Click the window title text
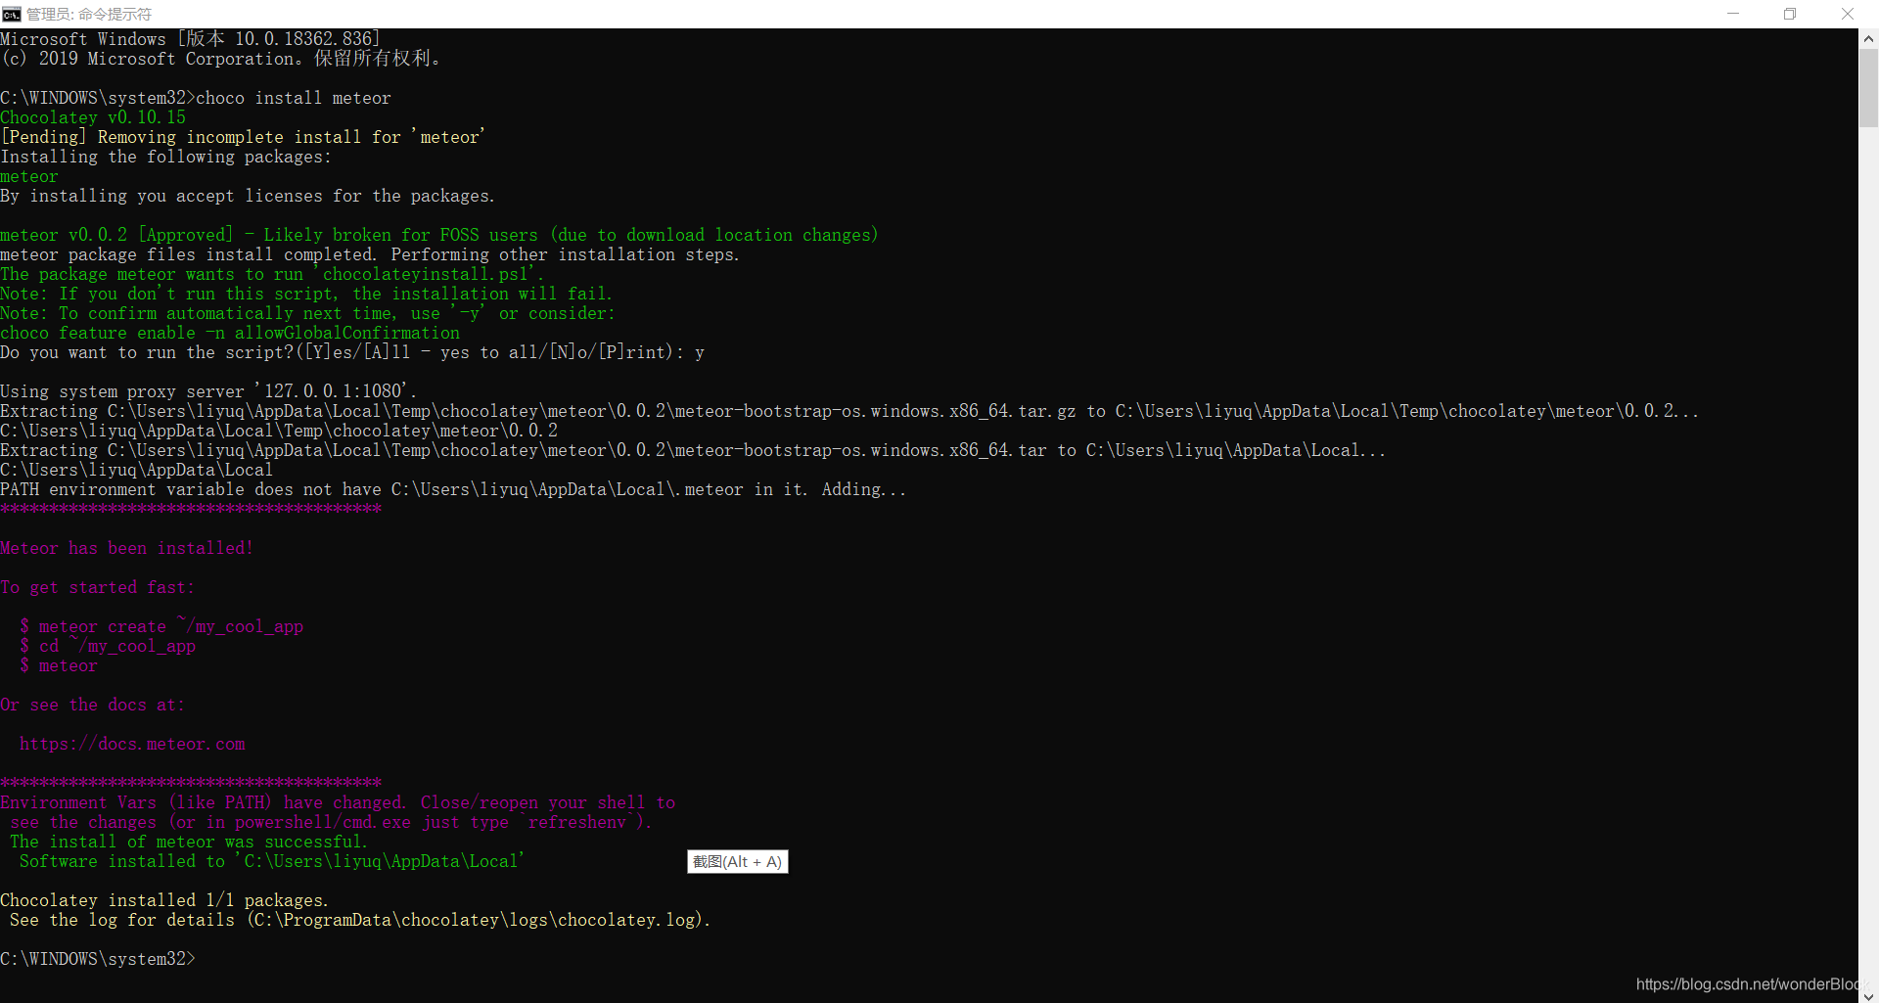 tap(88, 14)
